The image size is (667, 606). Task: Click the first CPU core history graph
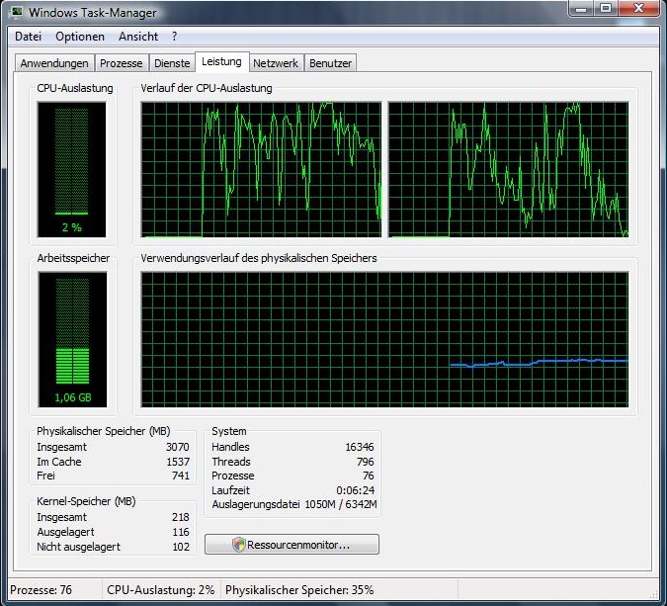tap(261, 169)
